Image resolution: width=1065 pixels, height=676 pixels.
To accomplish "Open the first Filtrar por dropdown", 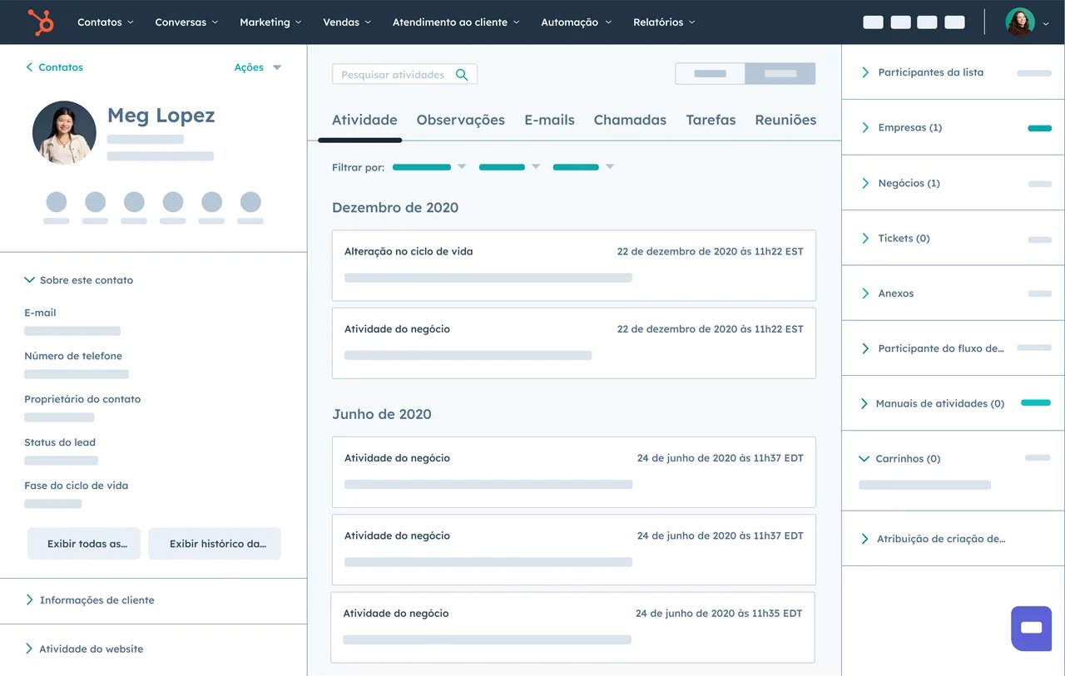I will coord(429,166).
